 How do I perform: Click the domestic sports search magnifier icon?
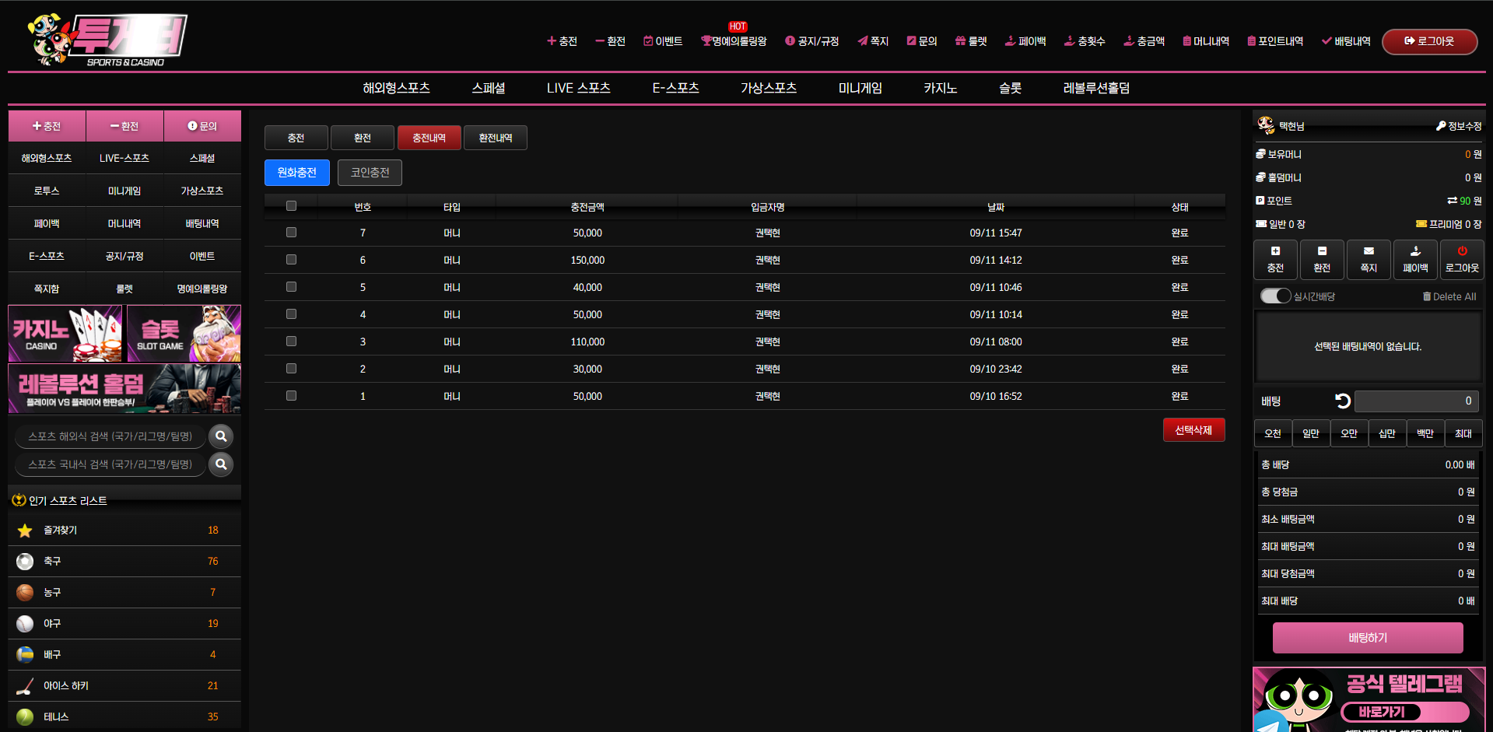(221, 464)
